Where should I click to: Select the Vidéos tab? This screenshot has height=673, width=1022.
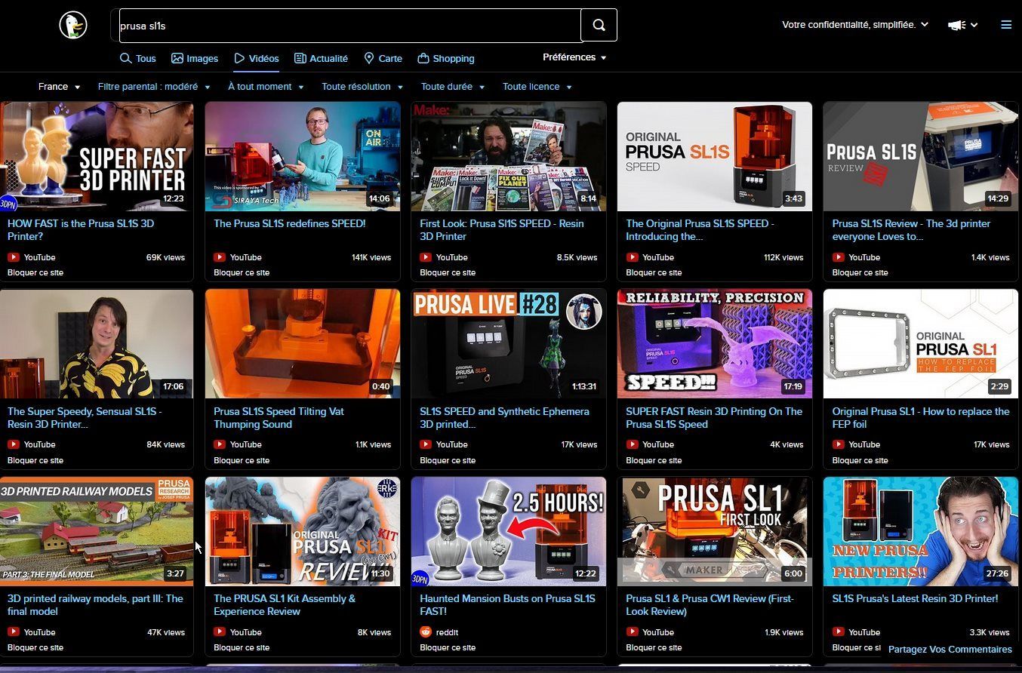click(x=257, y=58)
